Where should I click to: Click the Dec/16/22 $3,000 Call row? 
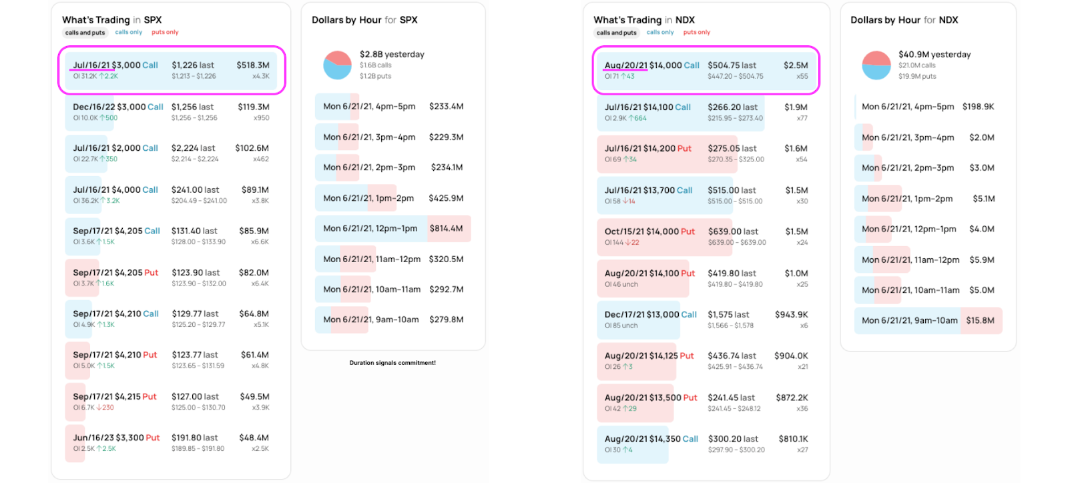[171, 111]
